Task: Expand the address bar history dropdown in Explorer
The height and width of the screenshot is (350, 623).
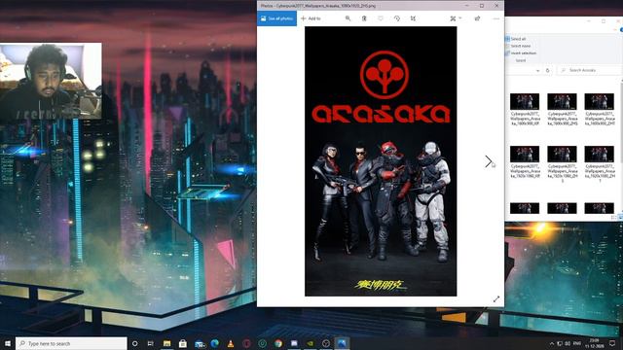Action: (x=537, y=71)
